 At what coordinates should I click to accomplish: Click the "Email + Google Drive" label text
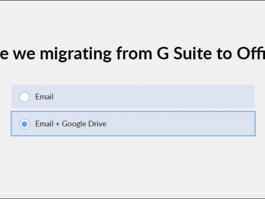coord(71,124)
